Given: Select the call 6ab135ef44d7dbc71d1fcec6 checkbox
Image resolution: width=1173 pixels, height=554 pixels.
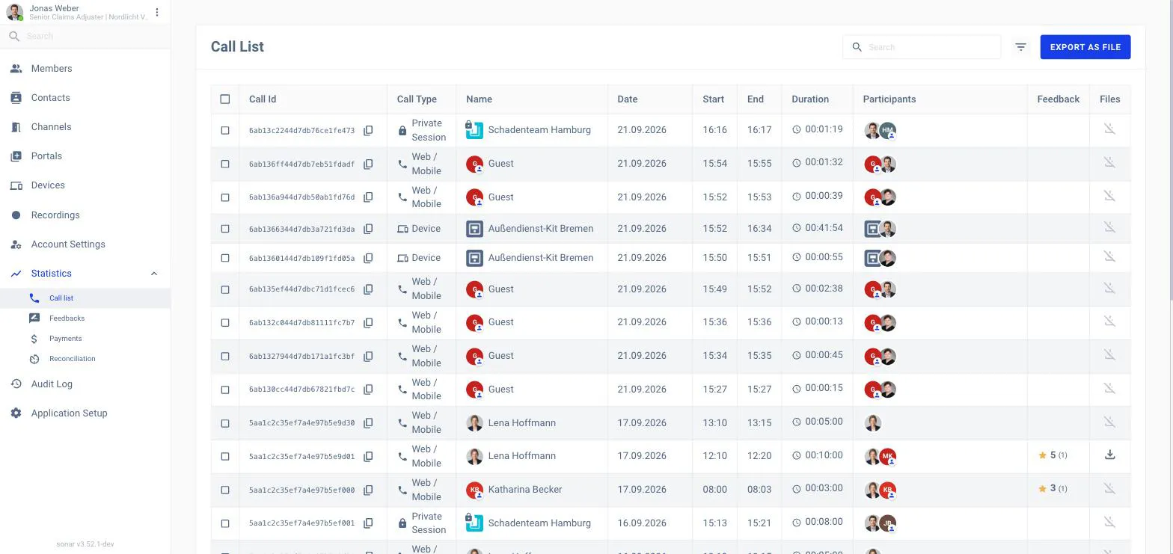Looking at the screenshot, I should coord(225,289).
